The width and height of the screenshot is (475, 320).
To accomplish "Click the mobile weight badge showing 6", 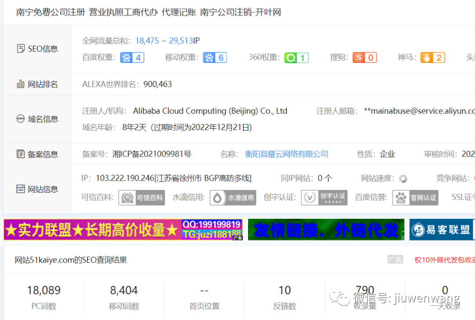I will pyautogui.click(x=215, y=58).
